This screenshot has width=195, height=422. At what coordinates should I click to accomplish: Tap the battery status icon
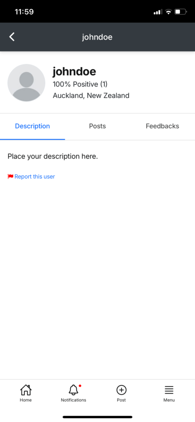click(x=181, y=12)
